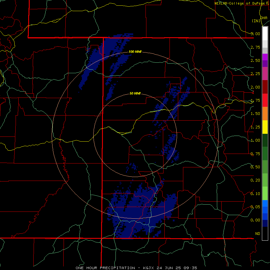
Task: Pick the black ND swatch in legend
Action: point(265,233)
